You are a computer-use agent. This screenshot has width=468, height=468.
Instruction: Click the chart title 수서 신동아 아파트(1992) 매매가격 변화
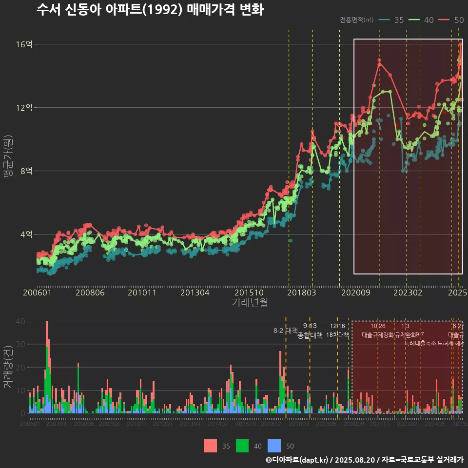click(150, 10)
